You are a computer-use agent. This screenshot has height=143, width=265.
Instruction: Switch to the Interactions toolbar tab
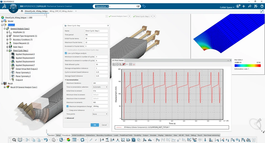[91, 135]
